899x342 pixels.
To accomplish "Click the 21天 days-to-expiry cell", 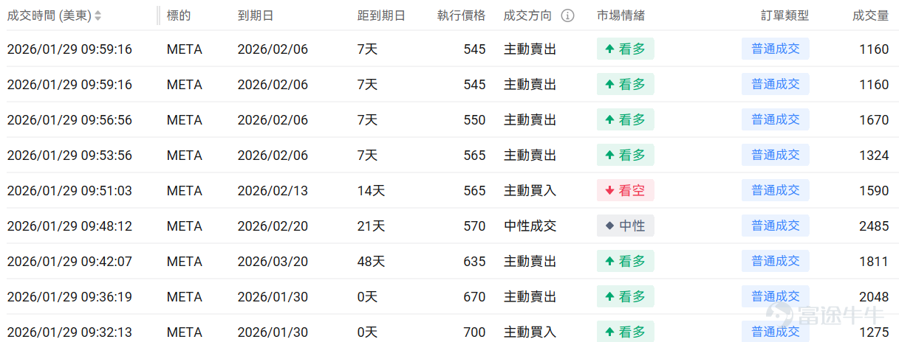I will pos(371,226).
